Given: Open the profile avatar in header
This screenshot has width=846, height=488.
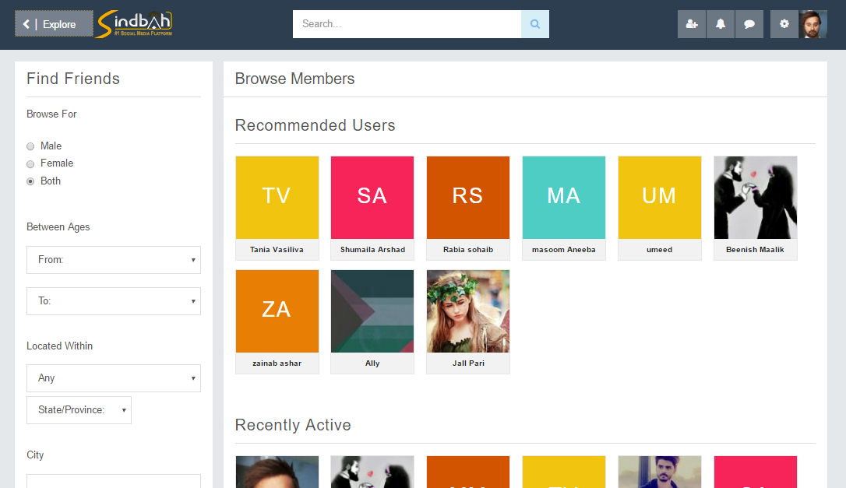Looking at the screenshot, I should pos(813,23).
